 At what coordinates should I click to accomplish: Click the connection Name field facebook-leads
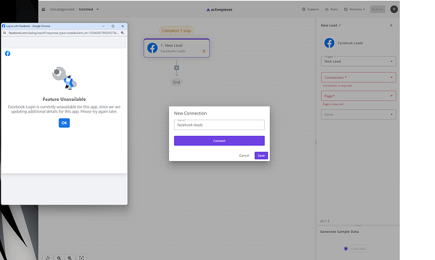[219, 125]
